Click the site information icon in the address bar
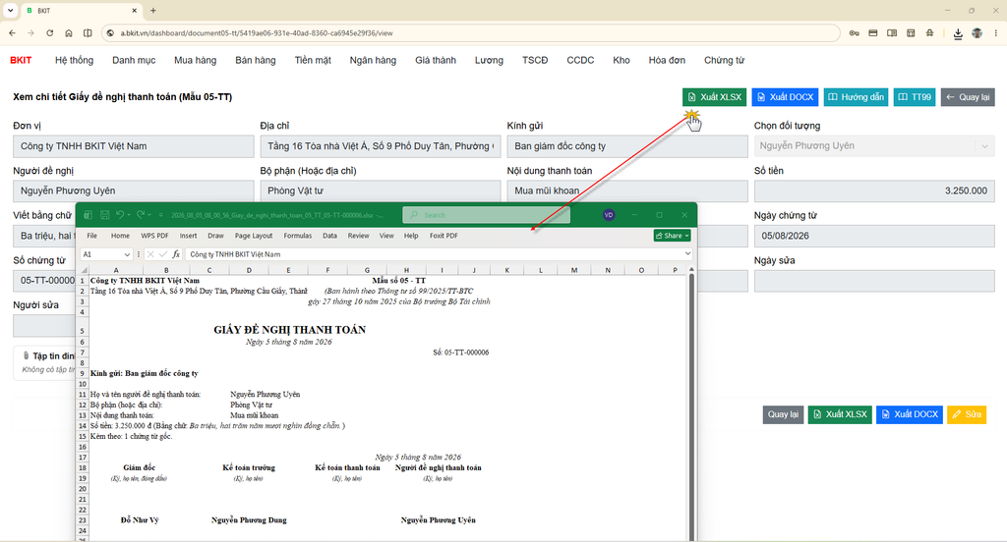 110,32
